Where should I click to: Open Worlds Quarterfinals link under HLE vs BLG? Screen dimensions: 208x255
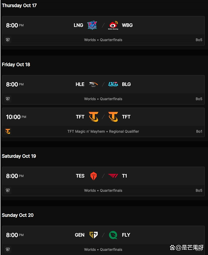[103, 99]
